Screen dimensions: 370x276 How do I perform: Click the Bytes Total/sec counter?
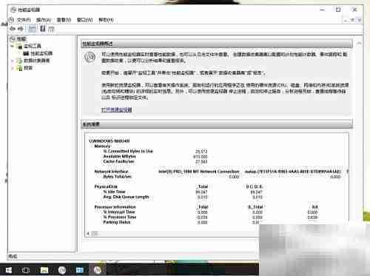point(118,177)
